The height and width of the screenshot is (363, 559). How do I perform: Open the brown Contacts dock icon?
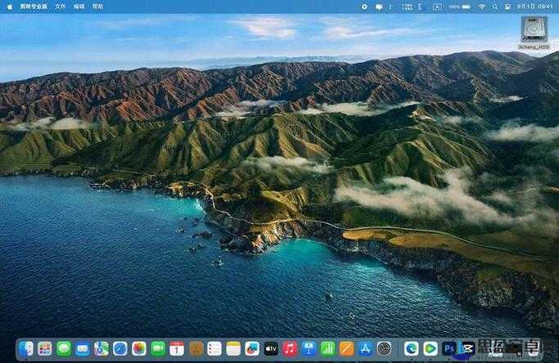[196, 349]
